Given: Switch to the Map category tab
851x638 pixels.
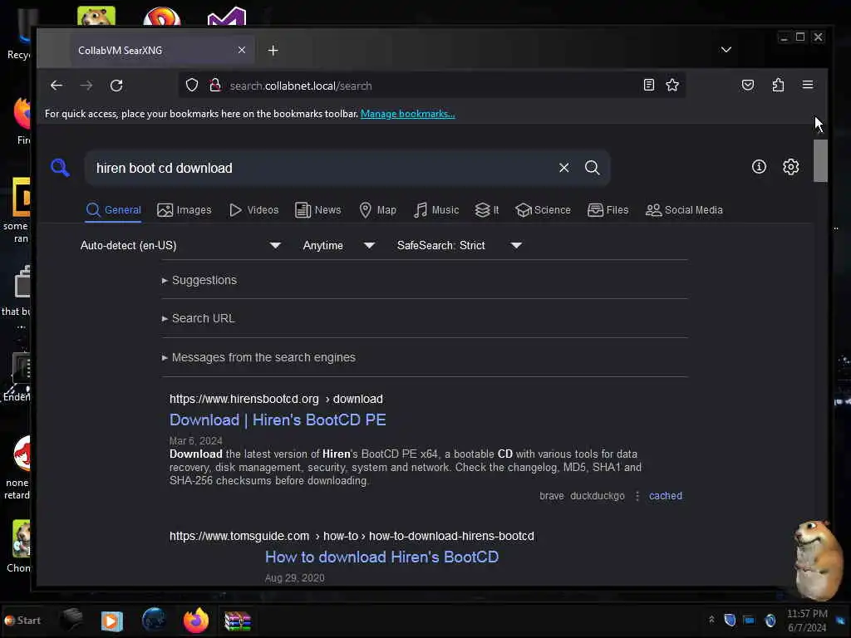Looking at the screenshot, I should point(378,210).
